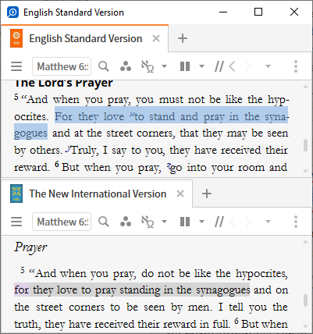Screen dimensions: 313x334
Task: Click the ESV parallel resources icon
Action: tap(219, 66)
